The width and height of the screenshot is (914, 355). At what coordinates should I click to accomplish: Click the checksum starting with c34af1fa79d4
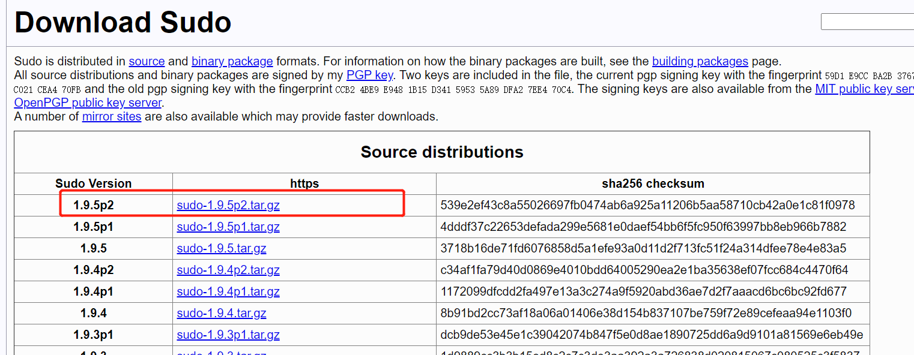(x=644, y=270)
